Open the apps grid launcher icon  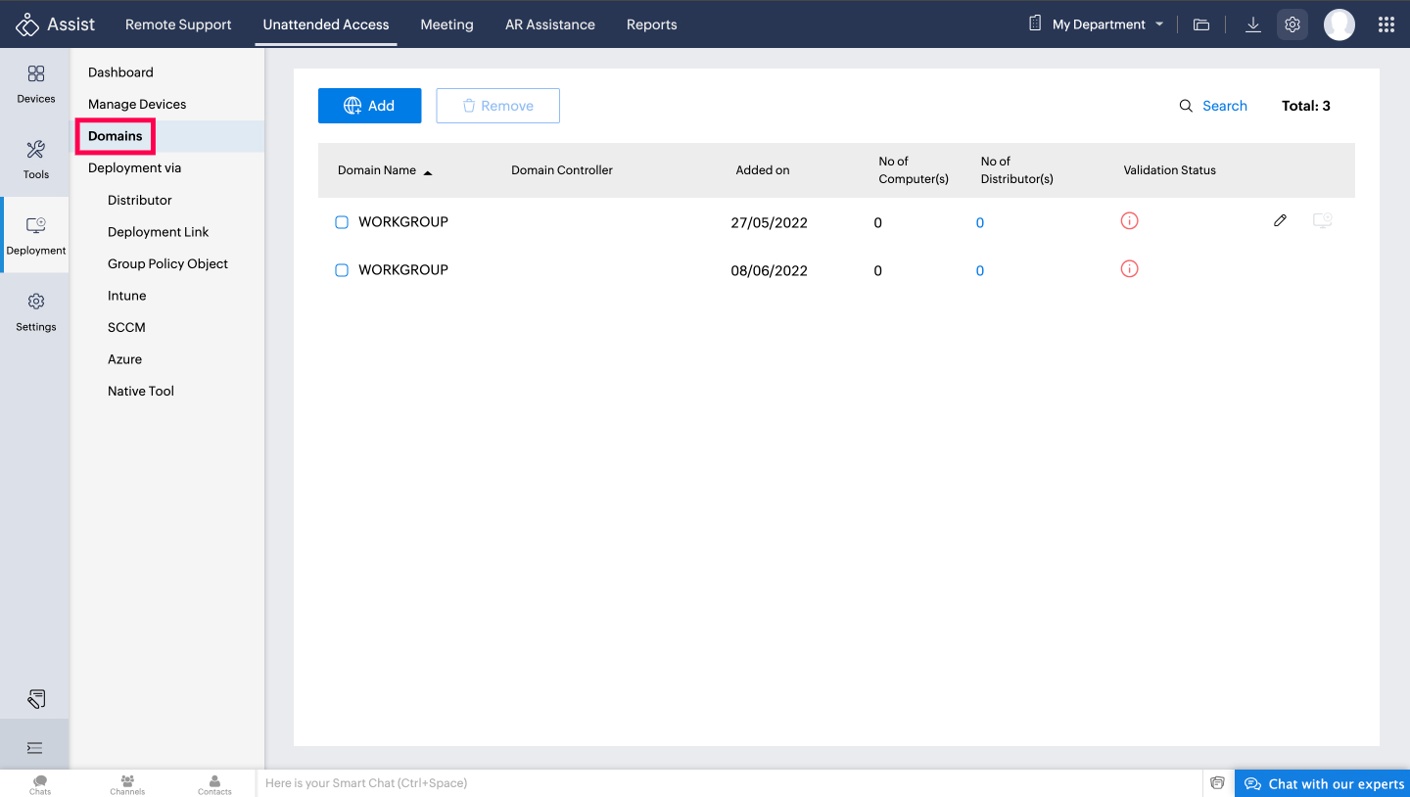click(1386, 24)
